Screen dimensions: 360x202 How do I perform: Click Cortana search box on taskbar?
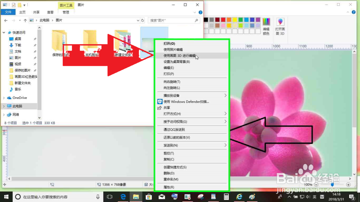57,197
